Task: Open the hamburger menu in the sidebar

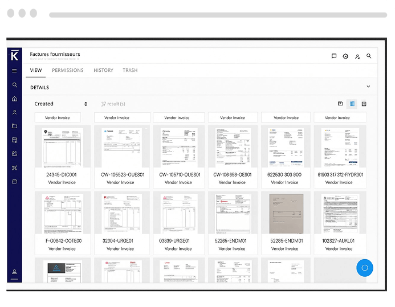Action: tap(15, 71)
